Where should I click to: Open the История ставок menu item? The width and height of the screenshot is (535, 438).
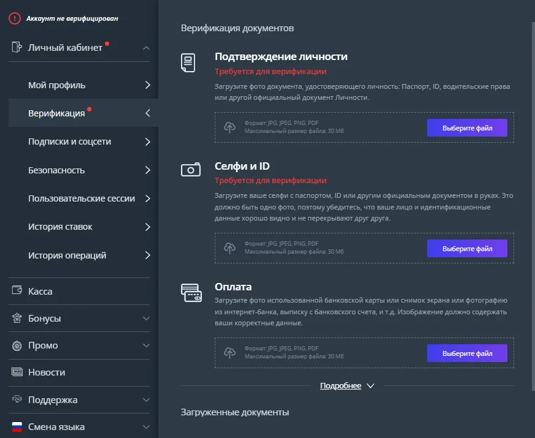pyautogui.click(x=83, y=227)
